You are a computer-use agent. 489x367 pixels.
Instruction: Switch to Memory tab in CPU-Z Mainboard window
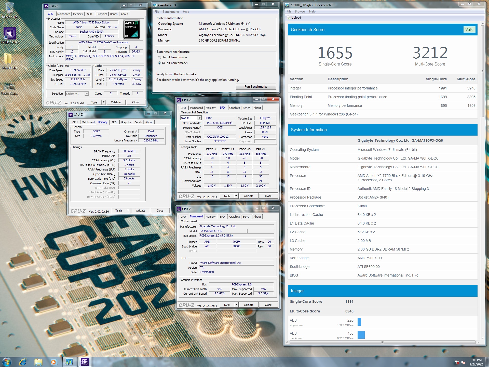coord(211,217)
